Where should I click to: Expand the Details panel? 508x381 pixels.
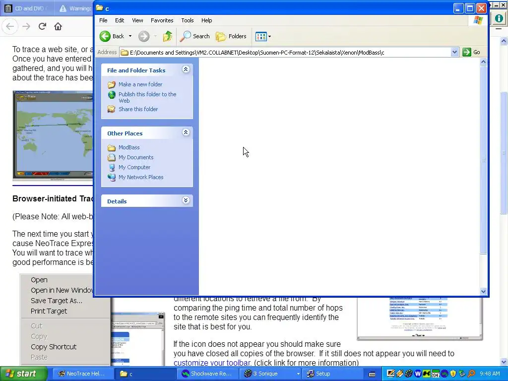(x=186, y=200)
